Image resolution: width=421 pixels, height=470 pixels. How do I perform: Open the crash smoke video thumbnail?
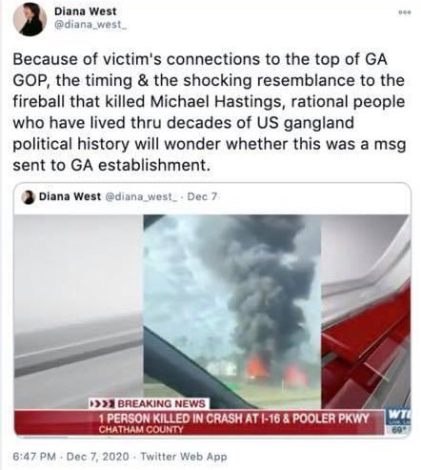[232, 312]
